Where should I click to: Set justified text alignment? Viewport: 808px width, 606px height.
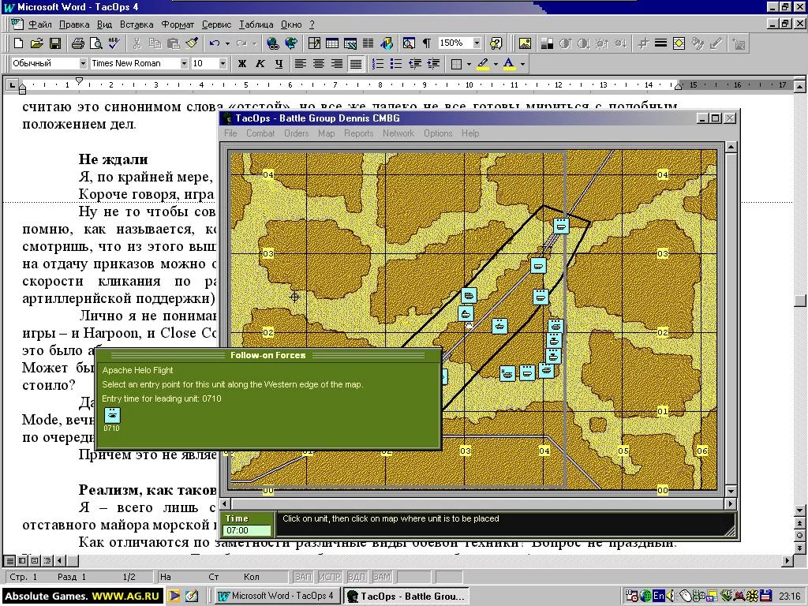tap(356, 63)
